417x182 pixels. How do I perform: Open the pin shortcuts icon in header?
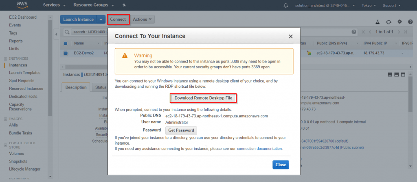click(x=124, y=5)
